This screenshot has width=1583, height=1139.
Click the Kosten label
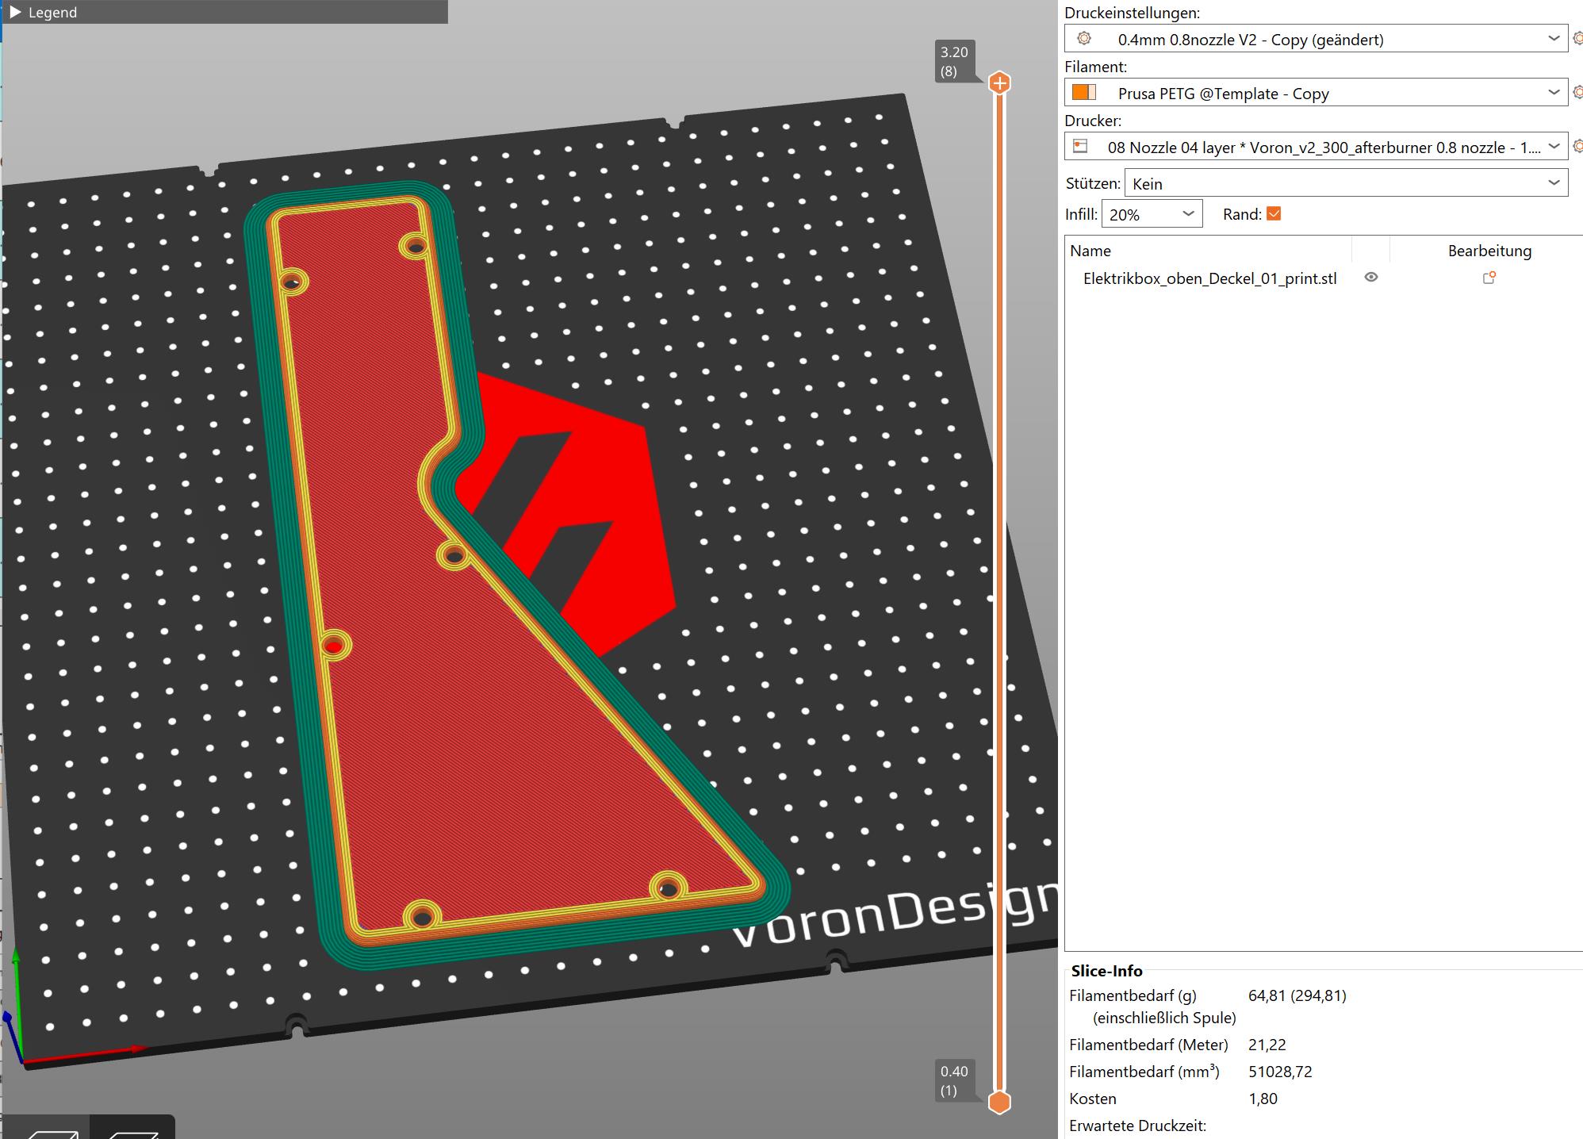(x=1093, y=1099)
